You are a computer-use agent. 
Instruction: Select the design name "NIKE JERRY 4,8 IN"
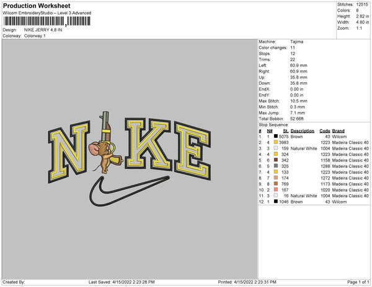coord(43,30)
